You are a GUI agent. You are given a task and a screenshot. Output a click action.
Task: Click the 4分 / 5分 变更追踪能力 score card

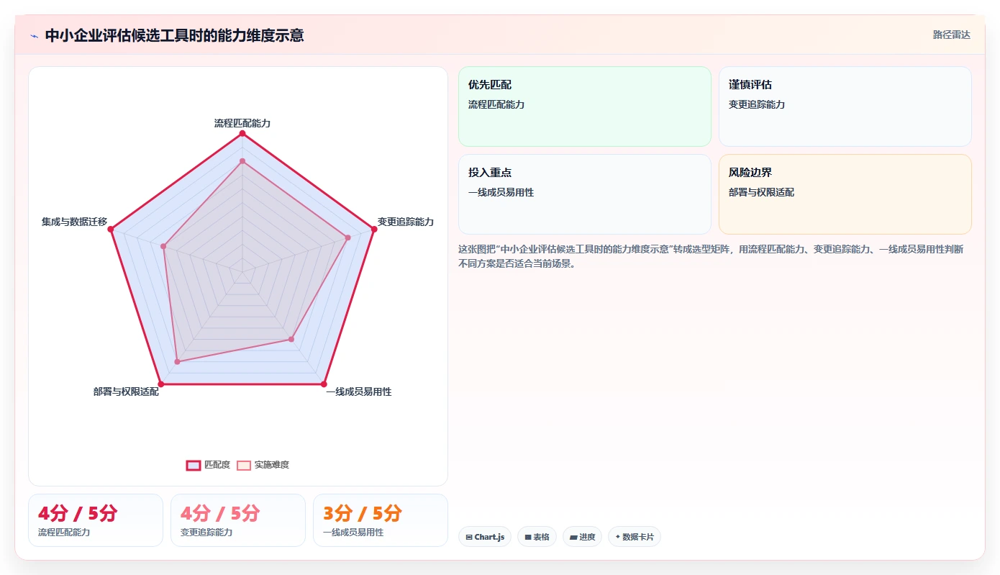pos(238,520)
